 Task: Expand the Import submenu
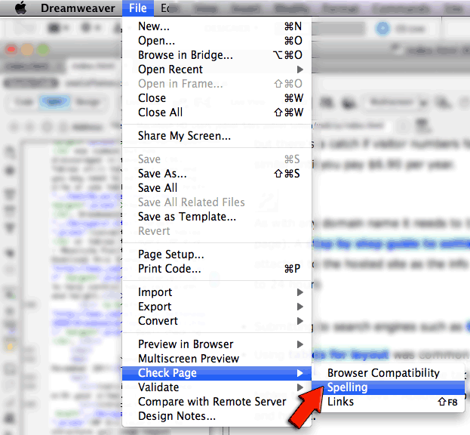click(217, 292)
